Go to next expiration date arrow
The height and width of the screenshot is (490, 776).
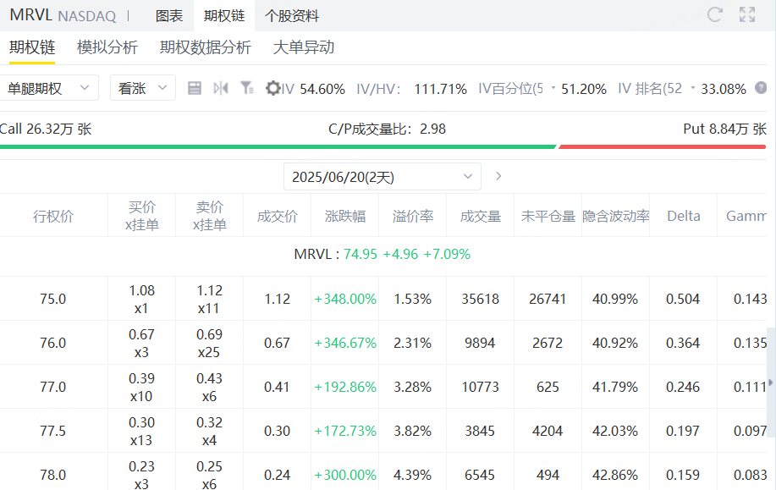498,176
